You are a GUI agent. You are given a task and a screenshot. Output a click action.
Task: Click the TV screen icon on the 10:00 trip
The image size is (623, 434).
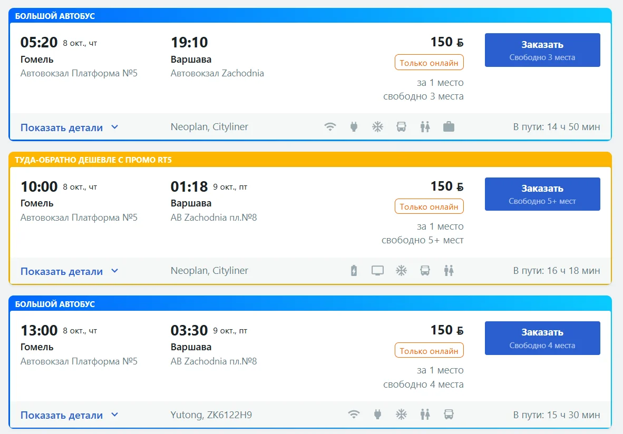coord(377,271)
